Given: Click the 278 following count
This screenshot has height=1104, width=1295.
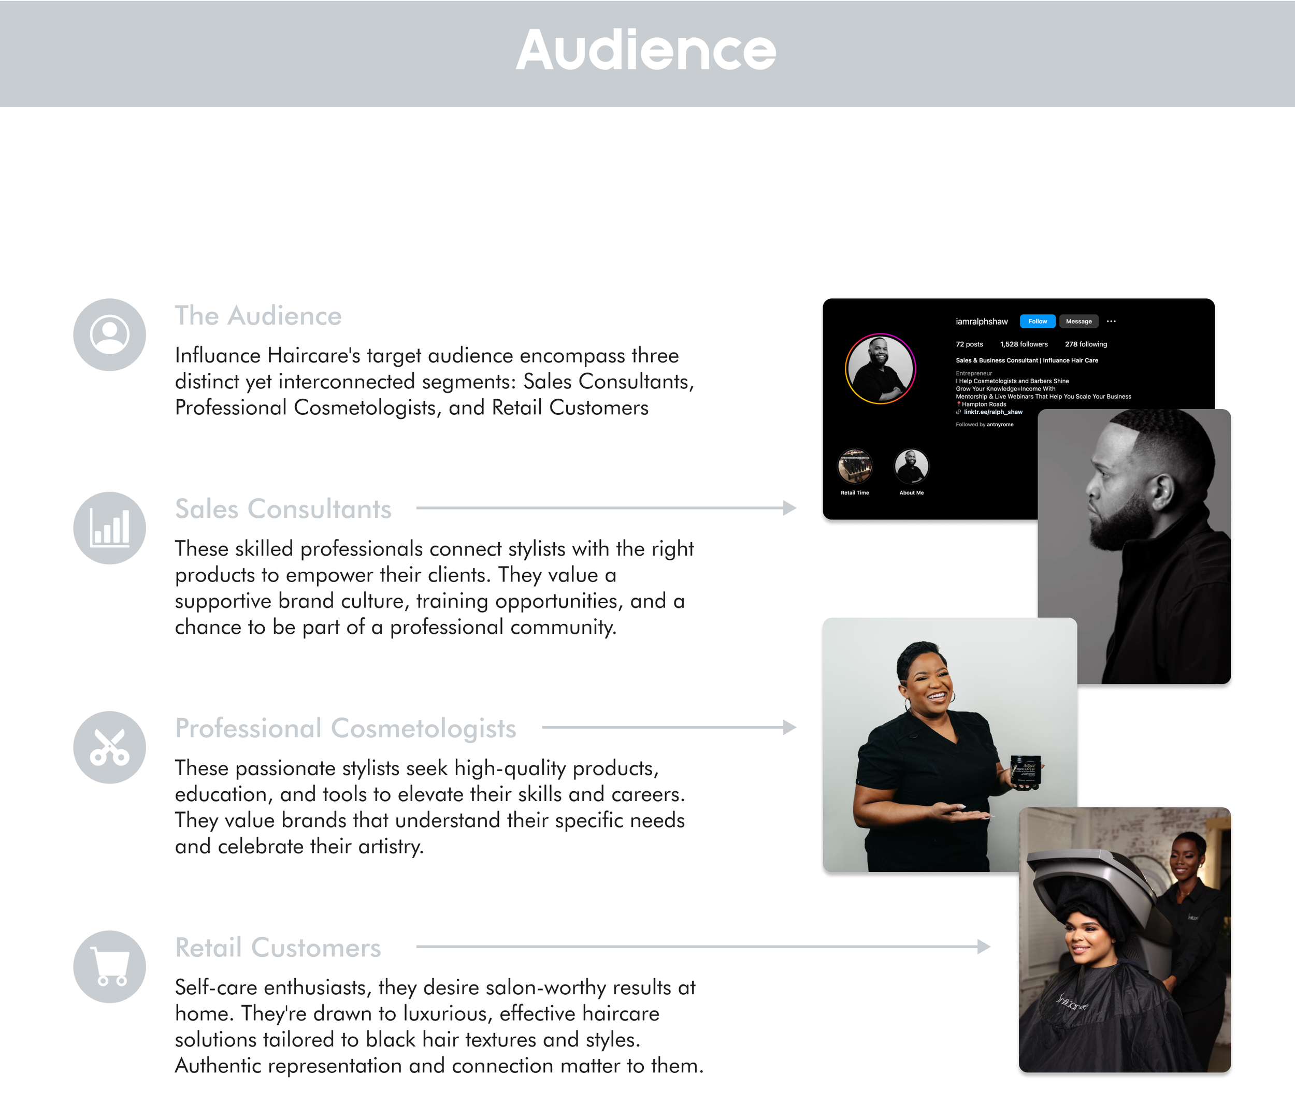Looking at the screenshot, I should pos(1085,344).
